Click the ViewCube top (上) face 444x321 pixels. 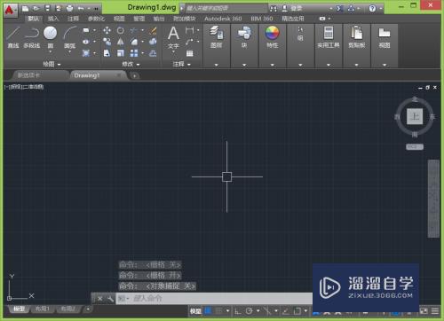[x=415, y=116]
